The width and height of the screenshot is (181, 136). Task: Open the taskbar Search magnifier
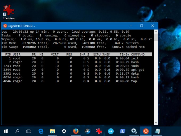[17, 131]
